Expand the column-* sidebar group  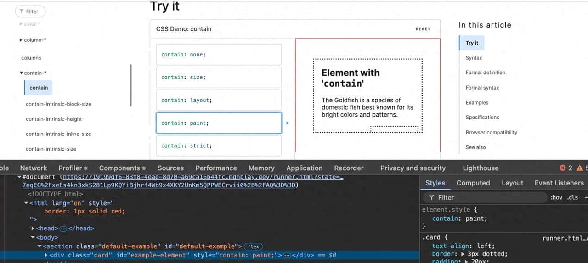pos(21,40)
